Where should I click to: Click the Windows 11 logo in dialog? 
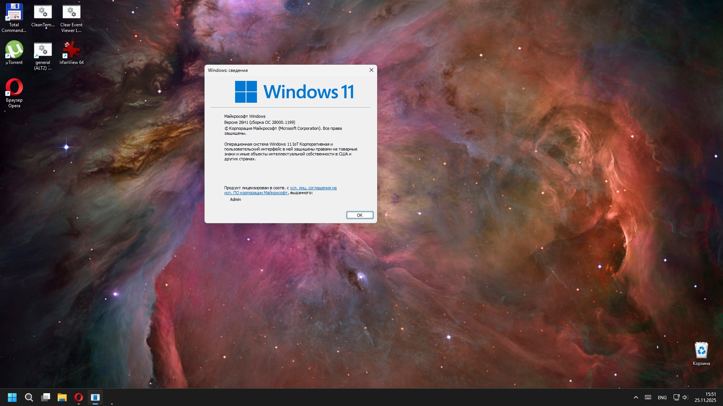click(x=295, y=92)
